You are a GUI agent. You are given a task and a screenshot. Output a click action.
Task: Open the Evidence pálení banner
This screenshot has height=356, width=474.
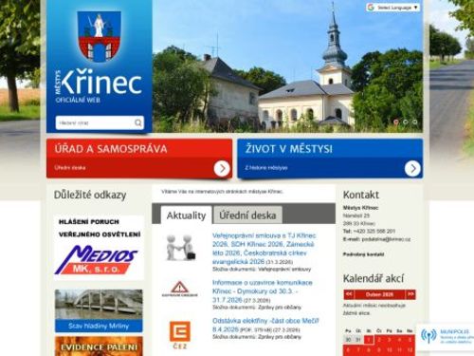(99, 347)
